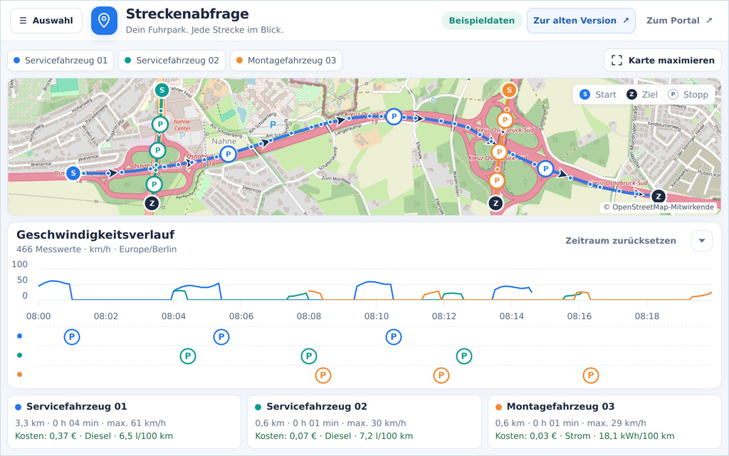Click teal stop marker near 08:12
Viewport: 729px width, 456px height.
464,356
